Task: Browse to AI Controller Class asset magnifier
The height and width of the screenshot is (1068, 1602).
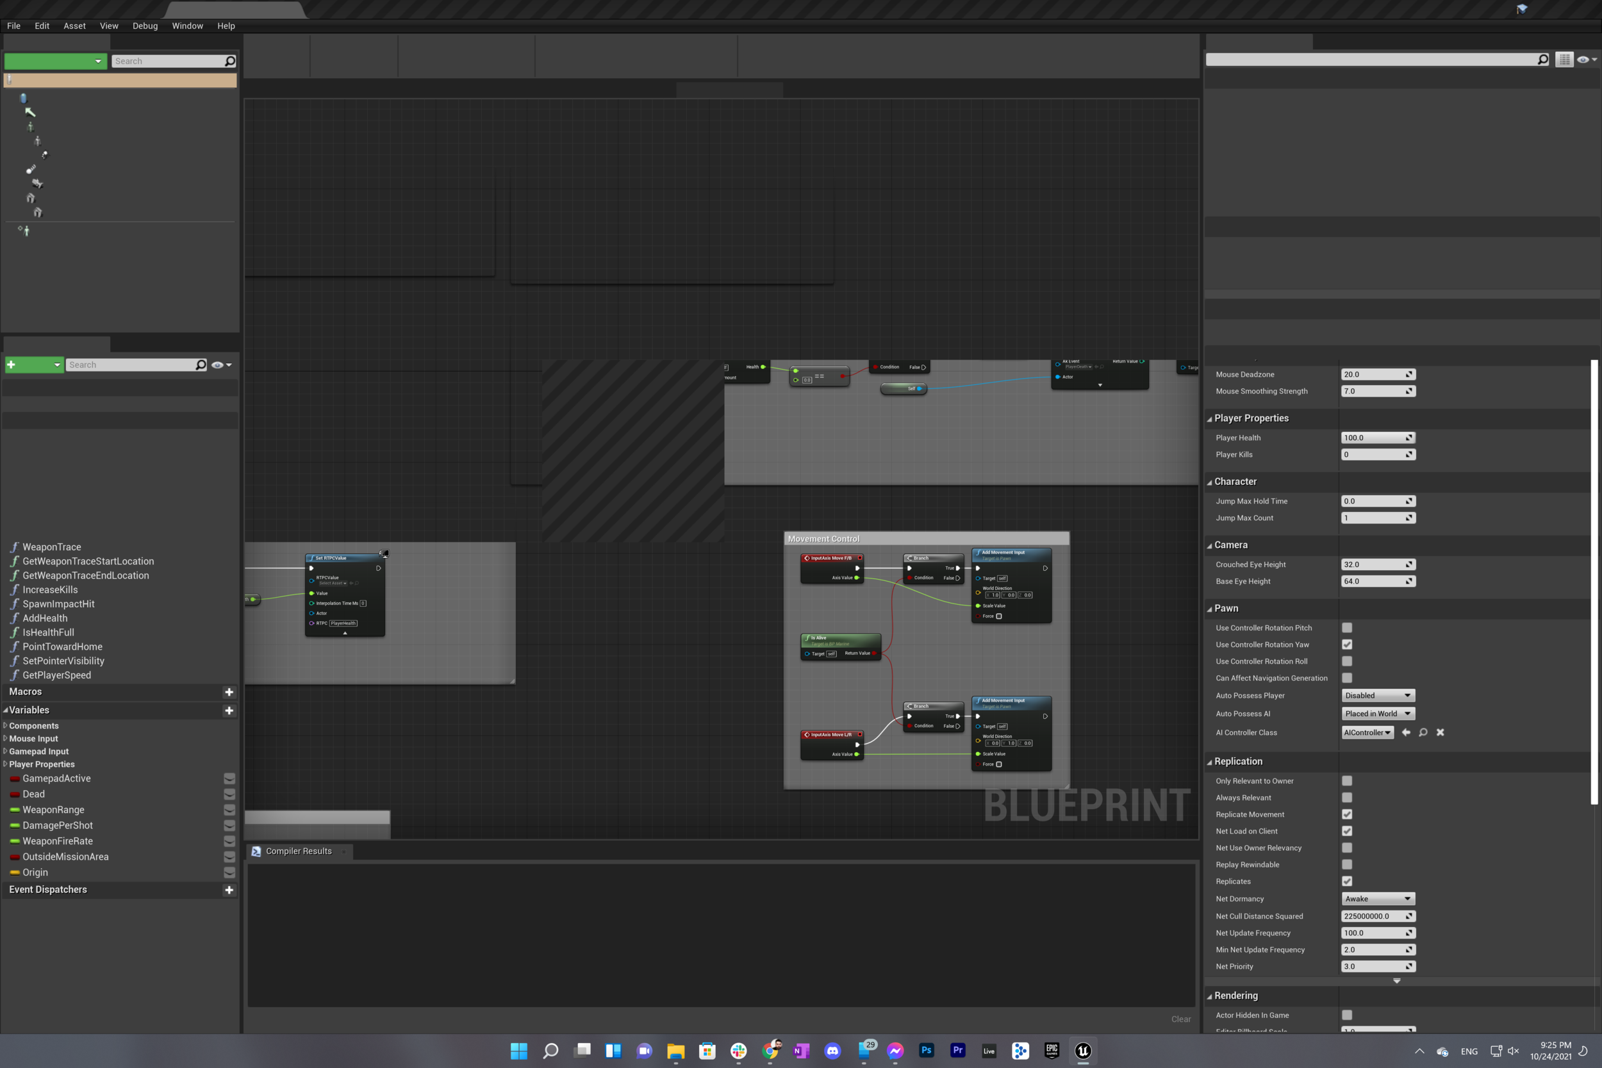Action: (x=1423, y=733)
